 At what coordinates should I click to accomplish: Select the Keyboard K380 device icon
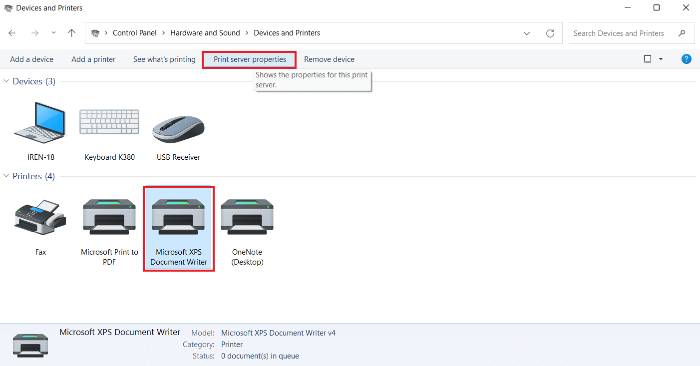tap(109, 123)
